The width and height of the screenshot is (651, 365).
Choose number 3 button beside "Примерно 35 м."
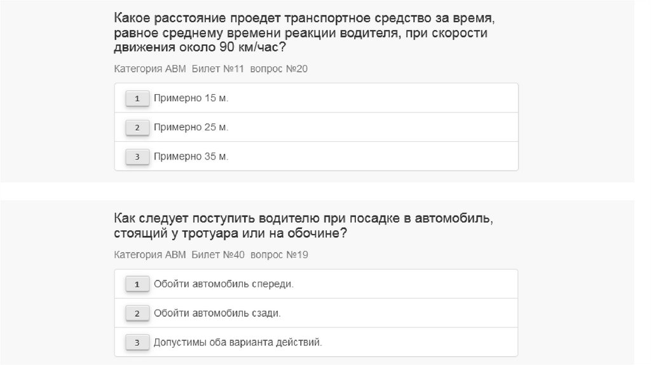click(137, 156)
